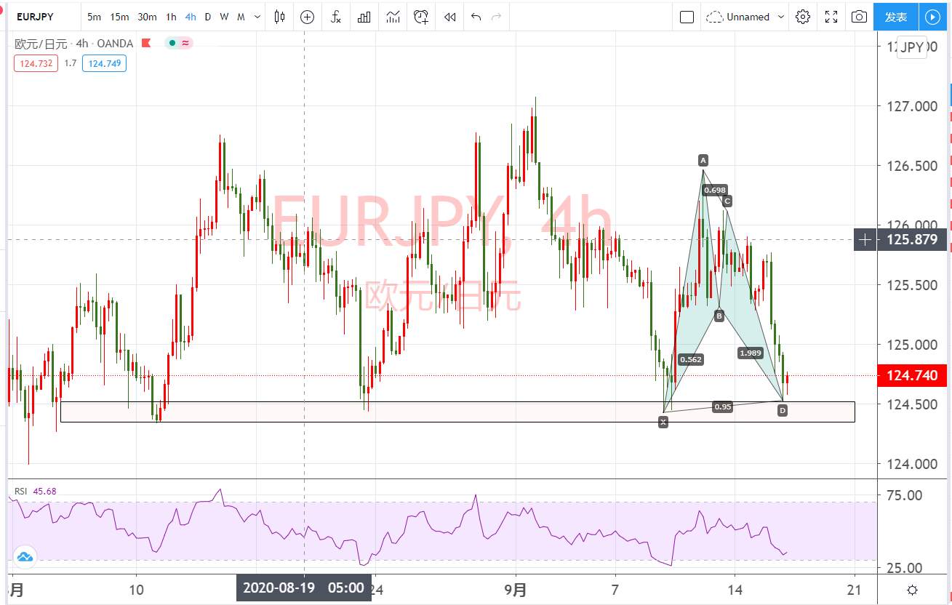Click the plus button beside 125.879
The width and height of the screenshot is (952, 605).
865,239
